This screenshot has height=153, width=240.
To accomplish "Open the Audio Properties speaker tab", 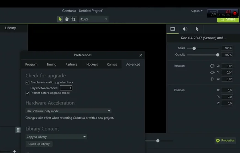I will click(185, 29).
